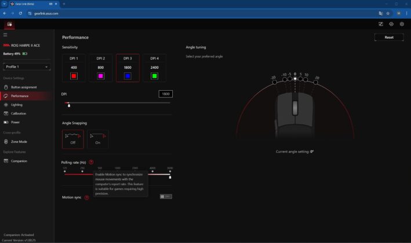Viewport: 411px width, 243px height.
Task: Open the Chrome profile avatar
Action: pyautogui.click(x=399, y=13)
